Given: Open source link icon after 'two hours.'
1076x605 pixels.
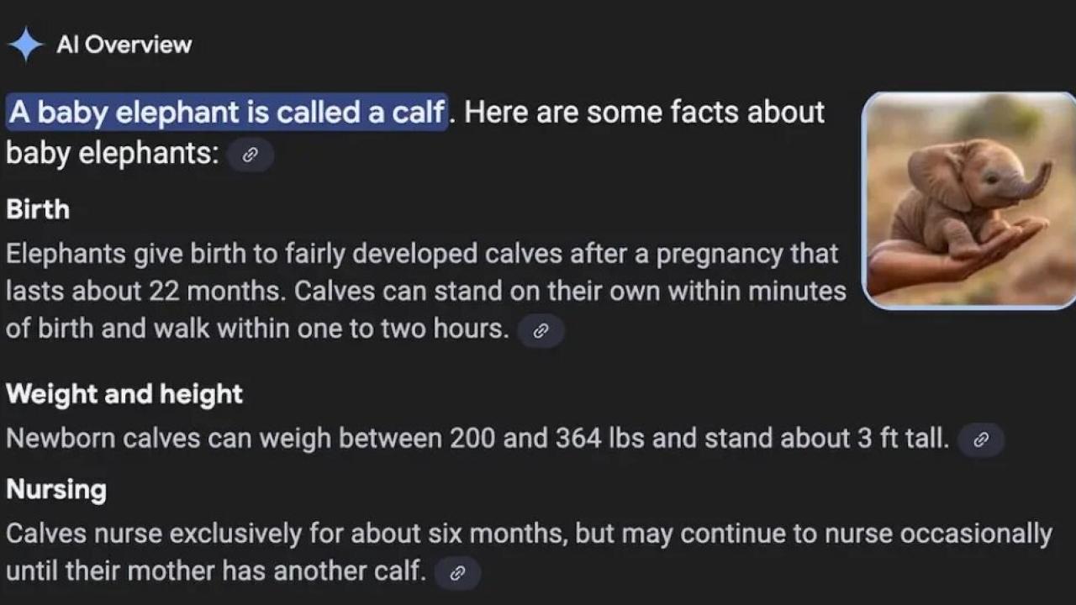Looking at the screenshot, I should 541,330.
